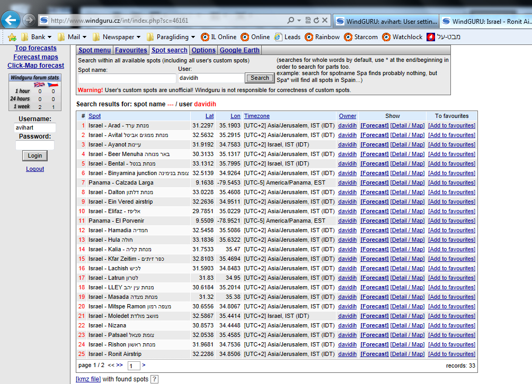Open the Forecast maps link
532x384 pixels.
click(x=36, y=57)
